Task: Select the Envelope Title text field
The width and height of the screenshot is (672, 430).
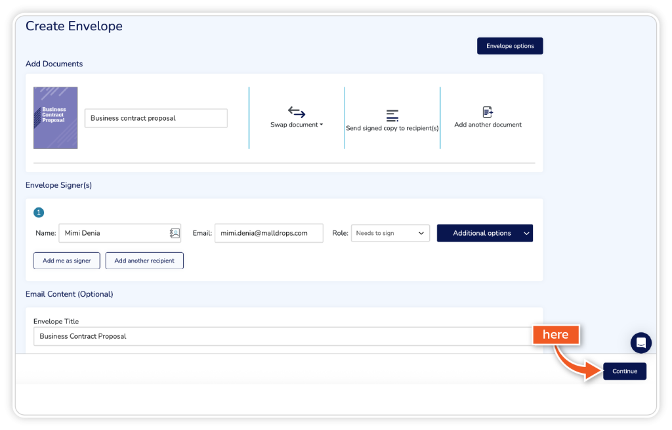Action: pos(282,336)
